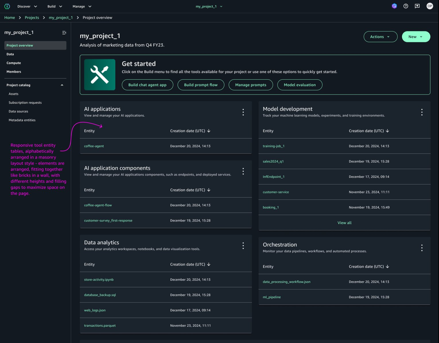Open the coffee-agent entity link
This screenshot has width=439, height=343.
pyautogui.click(x=94, y=146)
